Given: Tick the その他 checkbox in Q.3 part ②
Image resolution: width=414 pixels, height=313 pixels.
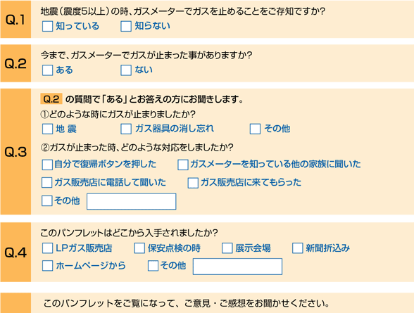Looking at the screenshot, I should click(47, 200).
